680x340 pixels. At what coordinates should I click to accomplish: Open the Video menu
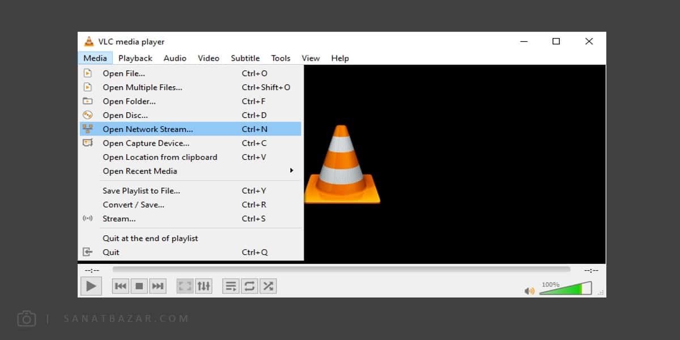(x=209, y=58)
